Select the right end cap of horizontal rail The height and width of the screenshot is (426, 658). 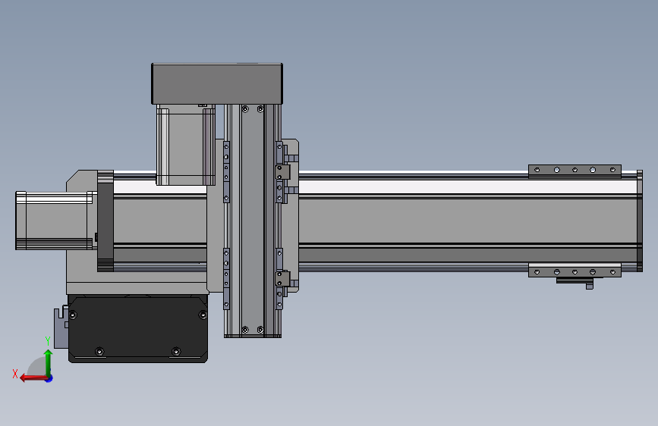(640, 221)
